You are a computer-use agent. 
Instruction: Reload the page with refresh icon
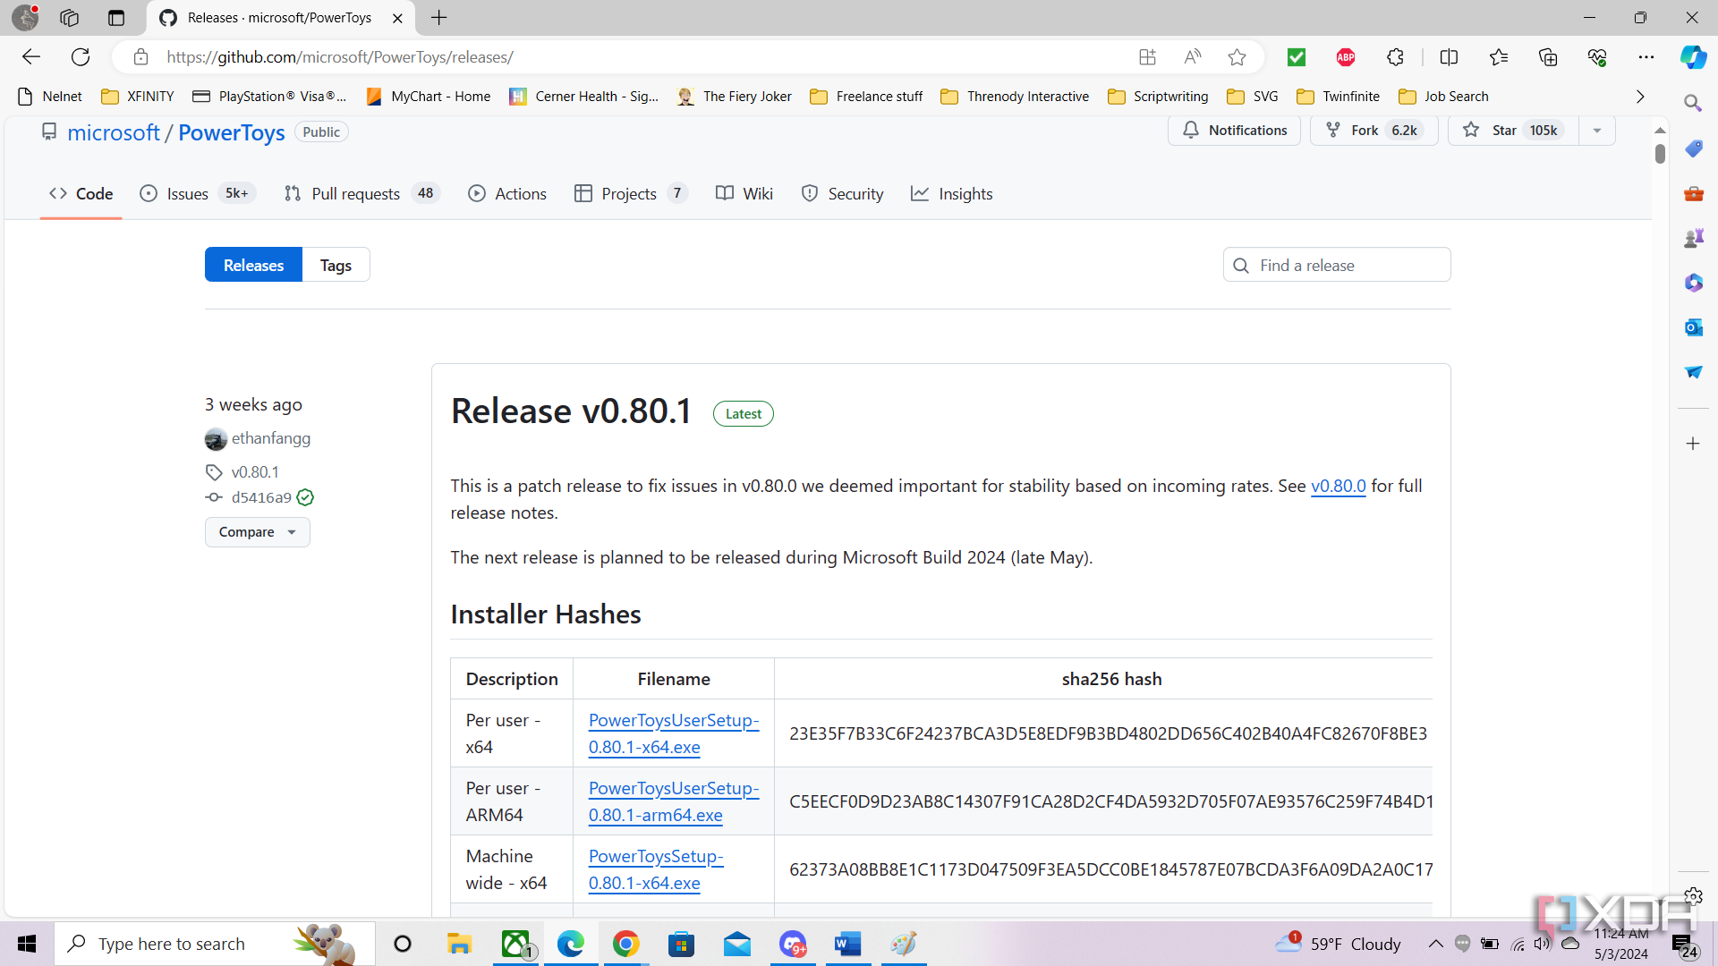(81, 57)
